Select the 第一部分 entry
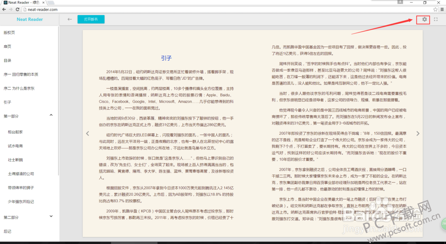446x244 pixels. [x=11, y=116]
